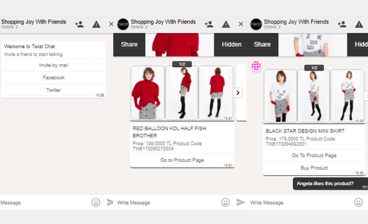The width and height of the screenshot is (368, 224).
Task: Send message with arrow icon in middle panel
Action: tap(240, 203)
